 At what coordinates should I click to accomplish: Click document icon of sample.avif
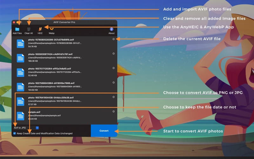pyautogui.click(x=20, y=116)
